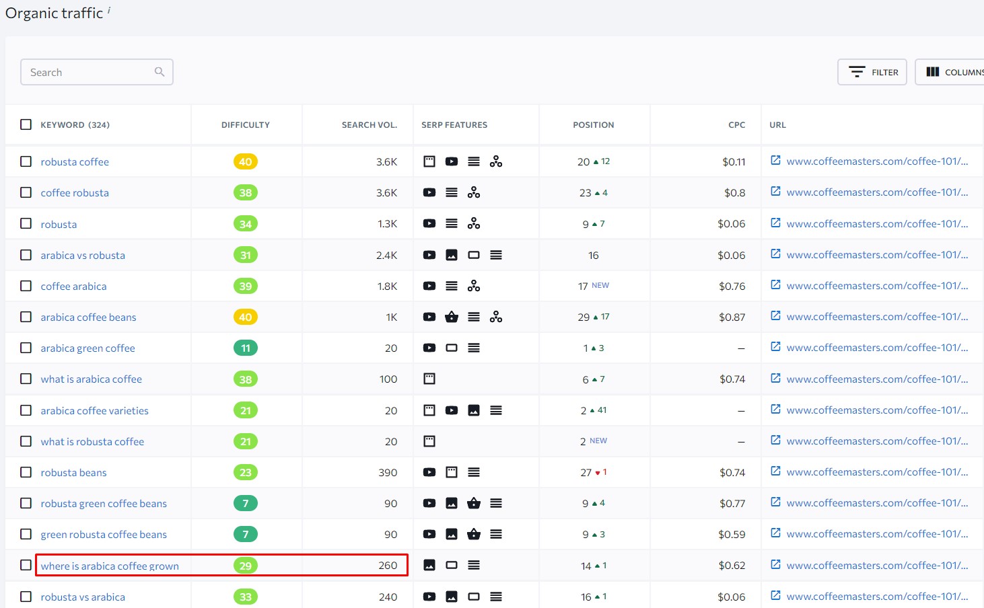Click featured snippet icon in robusta coffee row
This screenshot has height=608, width=984.
tap(429, 161)
